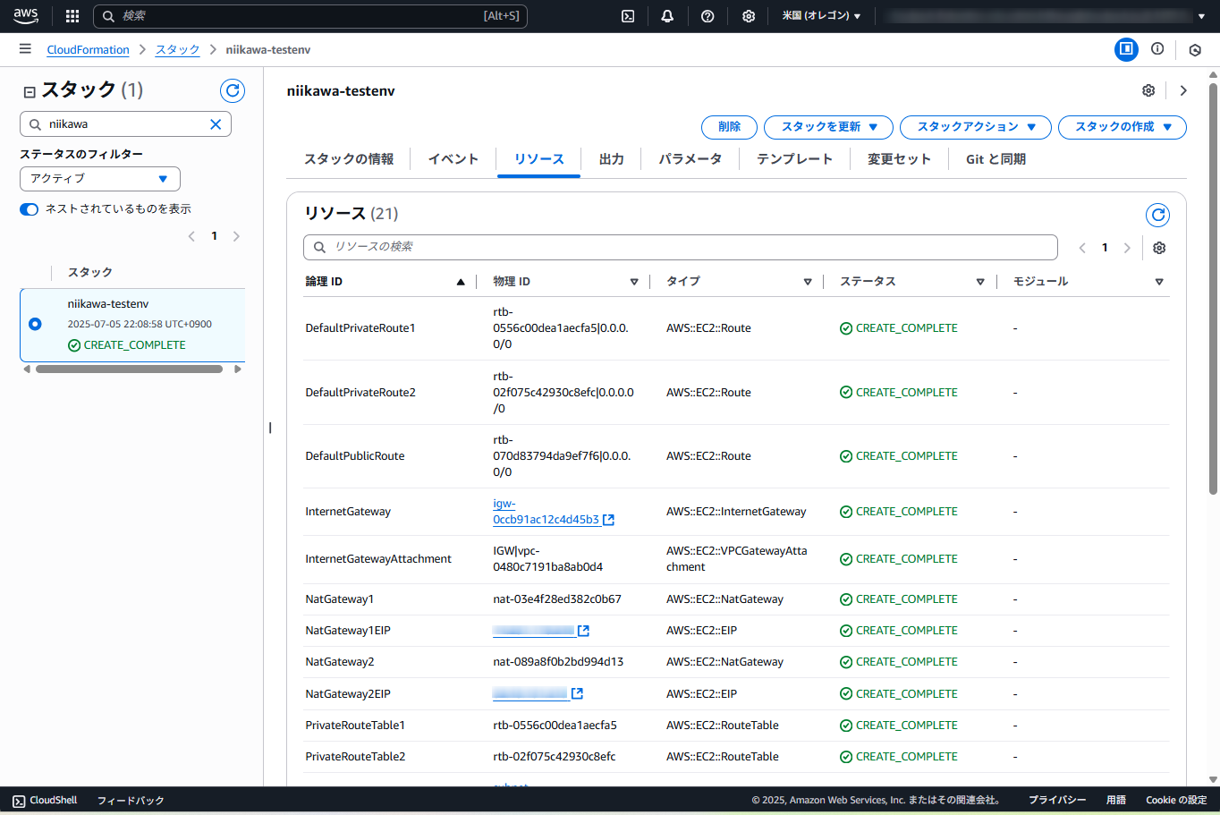1220x815 pixels.
Task: Open プライバシー footer link
Action: point(1057,801)
